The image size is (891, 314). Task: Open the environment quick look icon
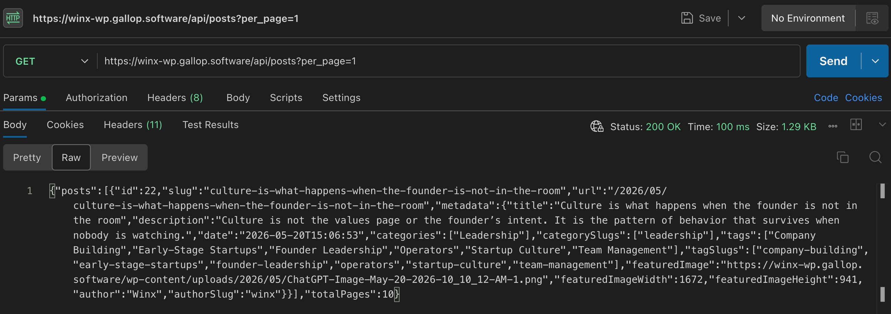(x=872, y=18)
